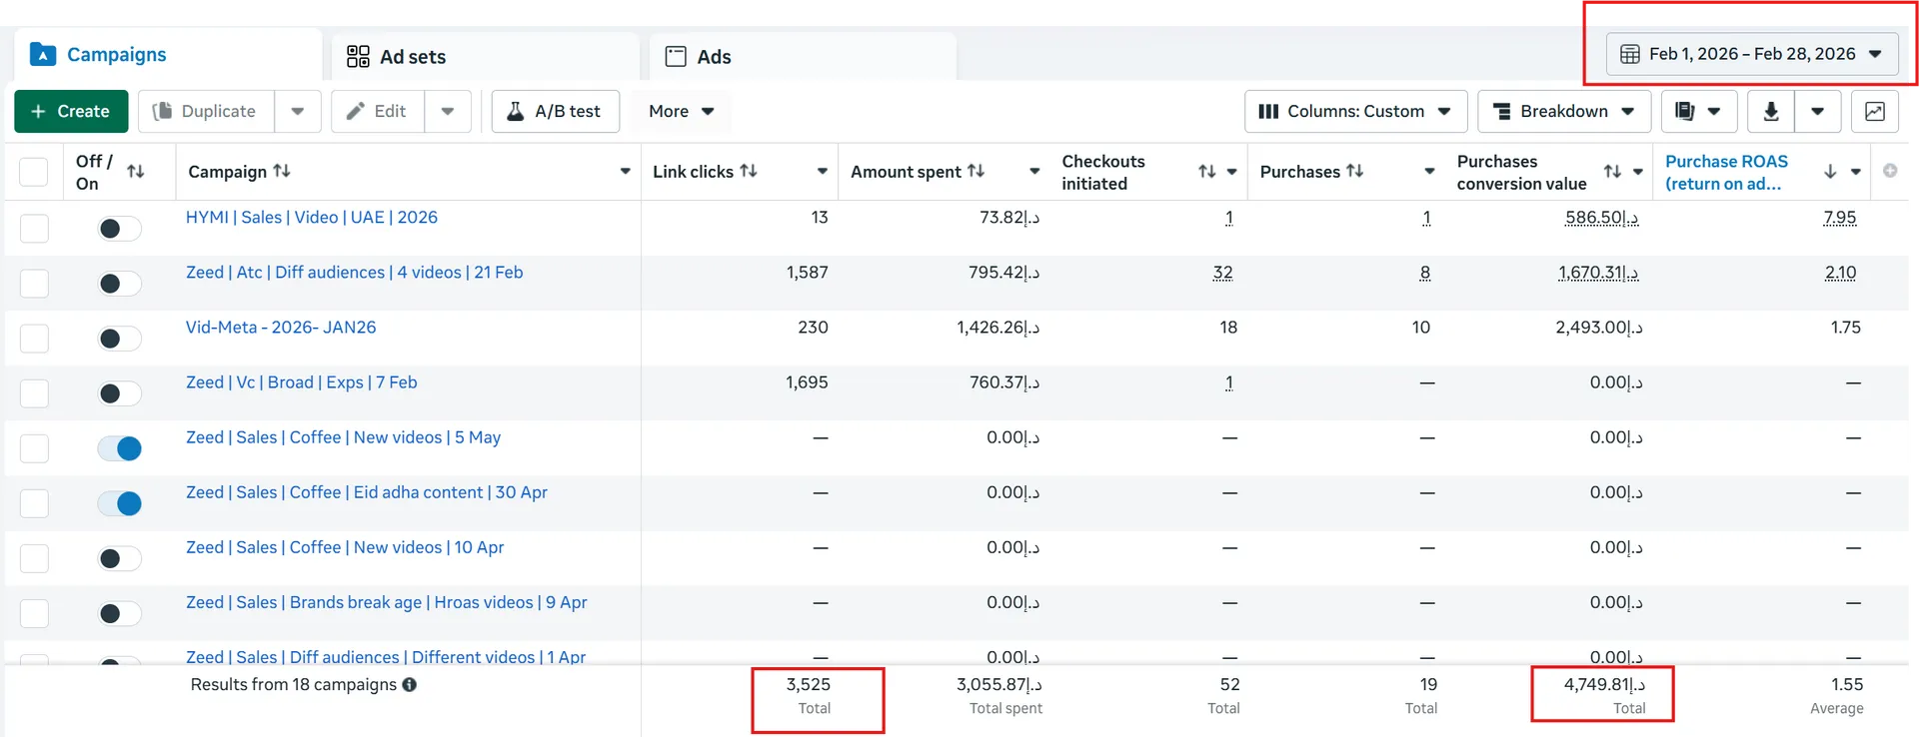The height and width of the screenshot is (737, 1919).
Task: Switch to the Ad sets tab
Action: (396, 57)
